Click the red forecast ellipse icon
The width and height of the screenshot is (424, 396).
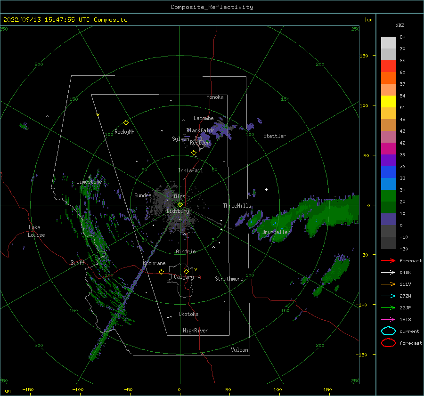[x=388, y=343]
